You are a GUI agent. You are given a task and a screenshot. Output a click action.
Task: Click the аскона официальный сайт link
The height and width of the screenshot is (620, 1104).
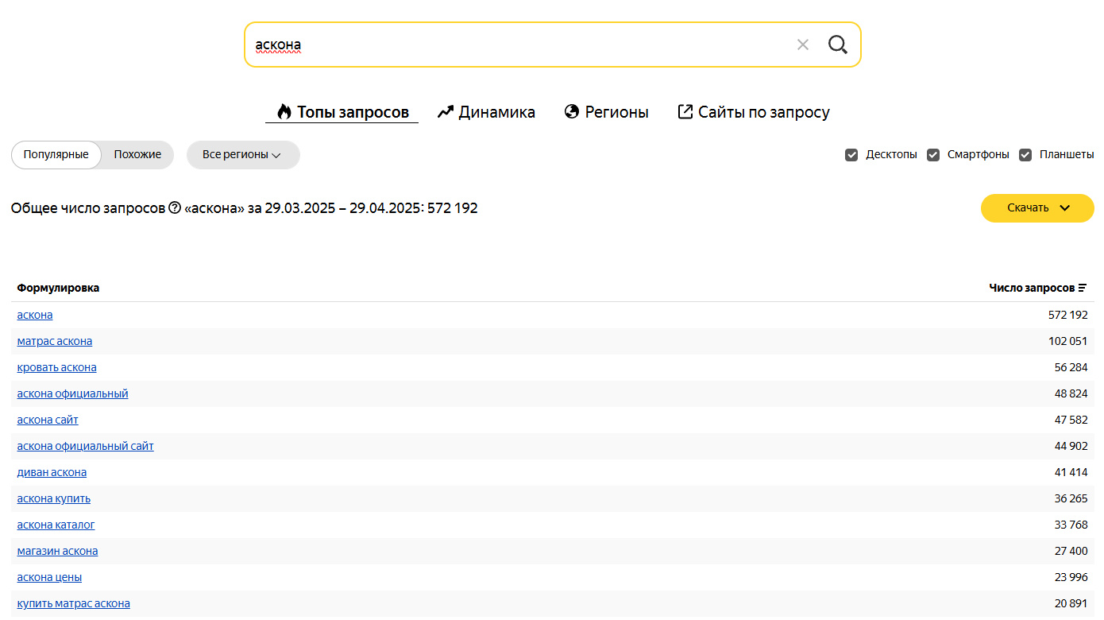(x=86, y=446)
